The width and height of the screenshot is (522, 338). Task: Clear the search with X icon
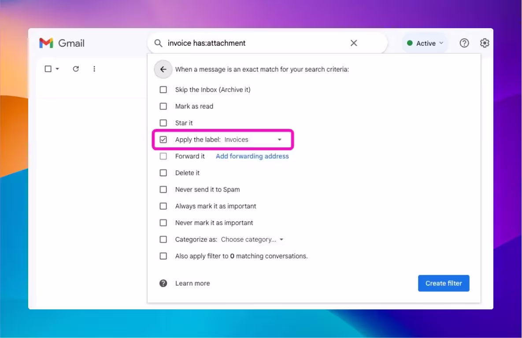point(354,43)
